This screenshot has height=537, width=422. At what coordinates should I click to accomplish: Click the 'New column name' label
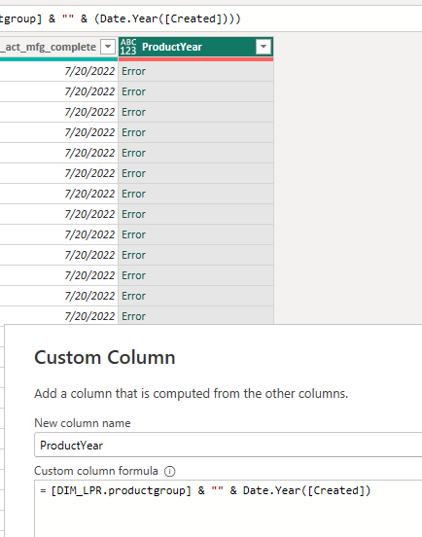tap(83, 423)
